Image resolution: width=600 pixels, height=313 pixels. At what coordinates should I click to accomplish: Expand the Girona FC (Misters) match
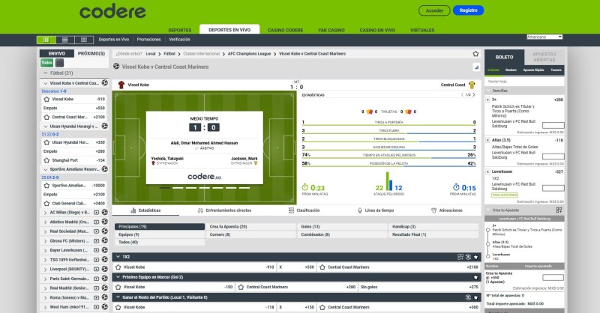coord(46,241)
